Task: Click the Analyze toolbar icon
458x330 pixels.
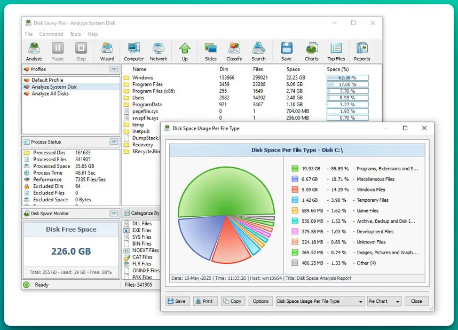Action: click(x=34, y=52)
